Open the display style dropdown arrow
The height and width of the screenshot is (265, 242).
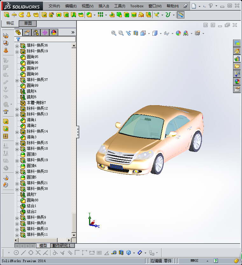pyautogui.click(x=161, y=33)
